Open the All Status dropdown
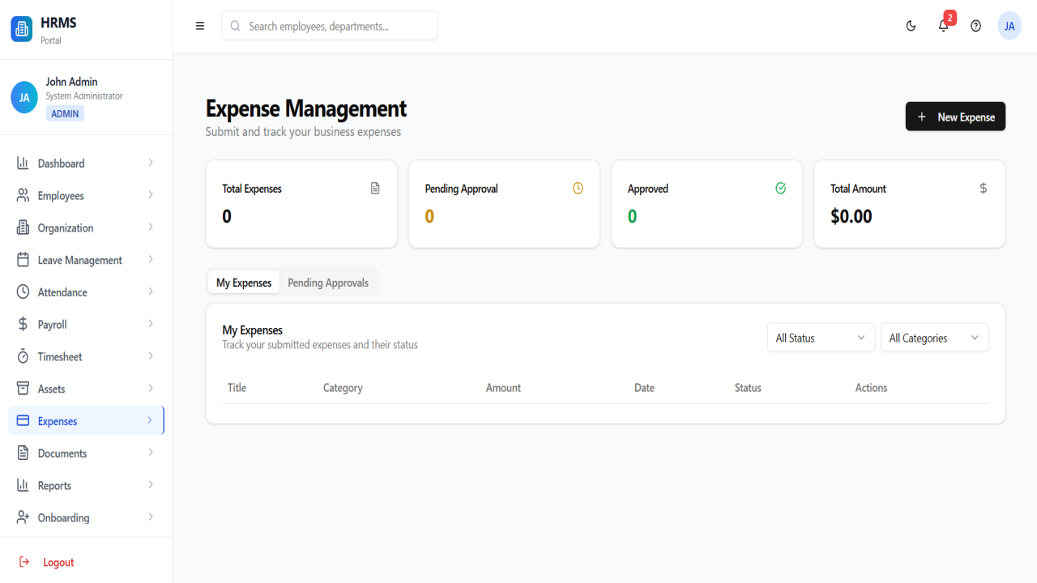1037x583 pixels. point(821,338)
